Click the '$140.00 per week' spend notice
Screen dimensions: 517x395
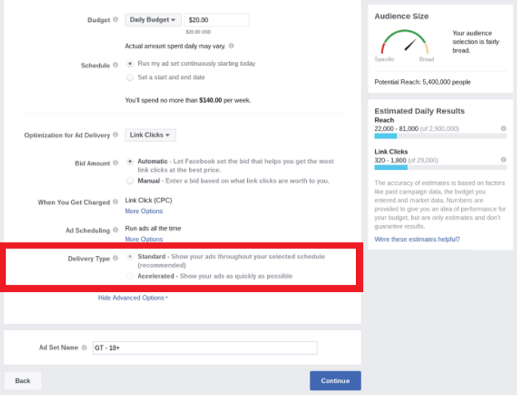188,100
